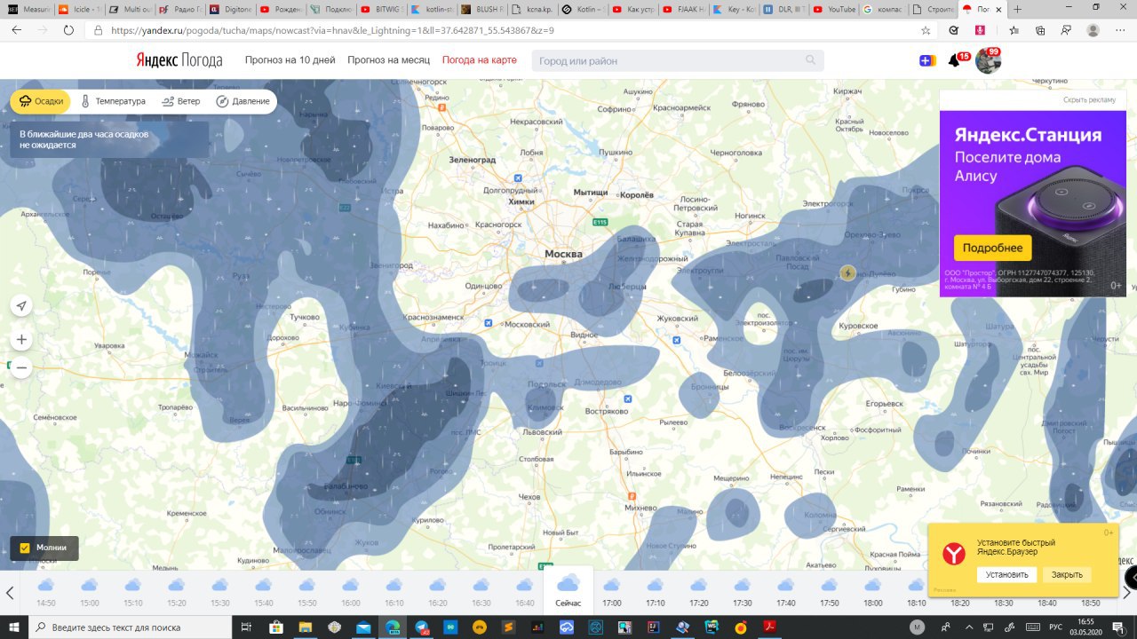
Task: Open browser Collections icon
Action: [1038, 29]
